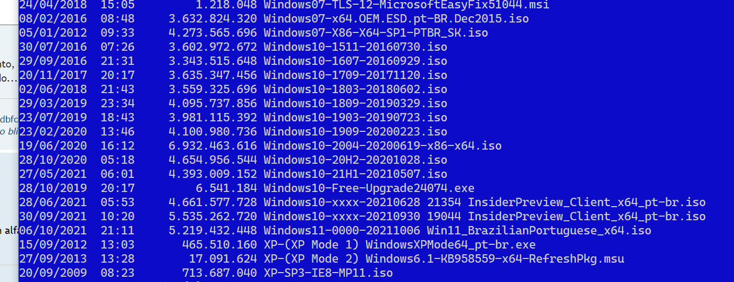Select the Windows10-1809-20190329.iso filename

click(355, 104)
